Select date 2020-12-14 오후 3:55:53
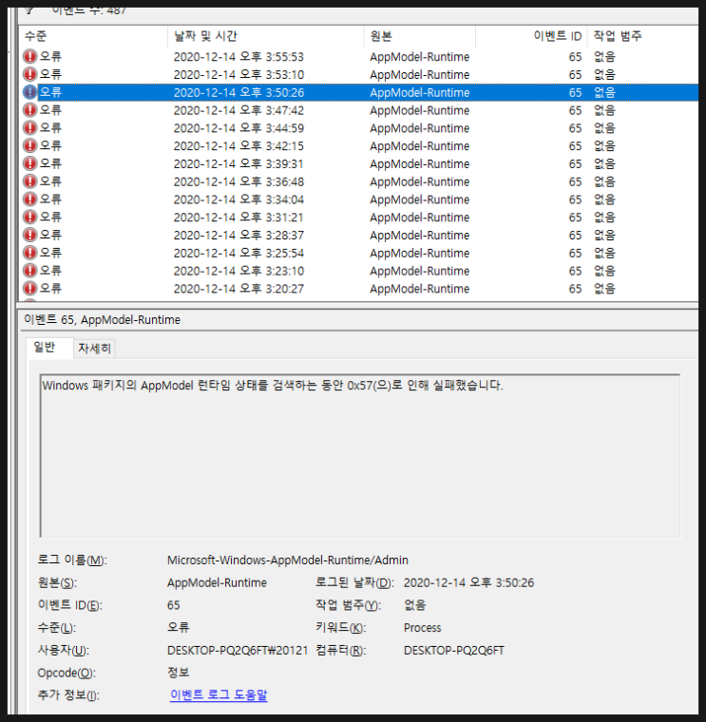Viewport: 706px width, 722px height. click(x=239, y=57)
